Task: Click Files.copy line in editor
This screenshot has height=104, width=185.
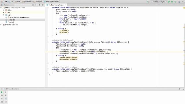Action: click(x=75, y=71)
